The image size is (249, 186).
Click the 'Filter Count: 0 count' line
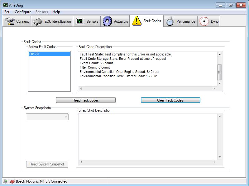pyautogui.click(x=95, y=67)
